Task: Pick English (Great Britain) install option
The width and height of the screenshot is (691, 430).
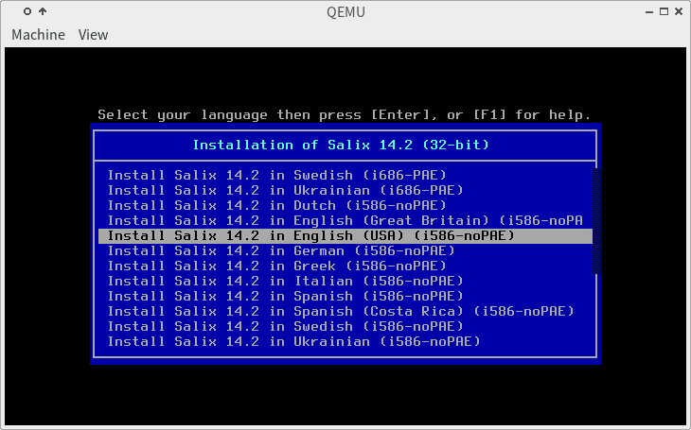Action: pos(341,220)
